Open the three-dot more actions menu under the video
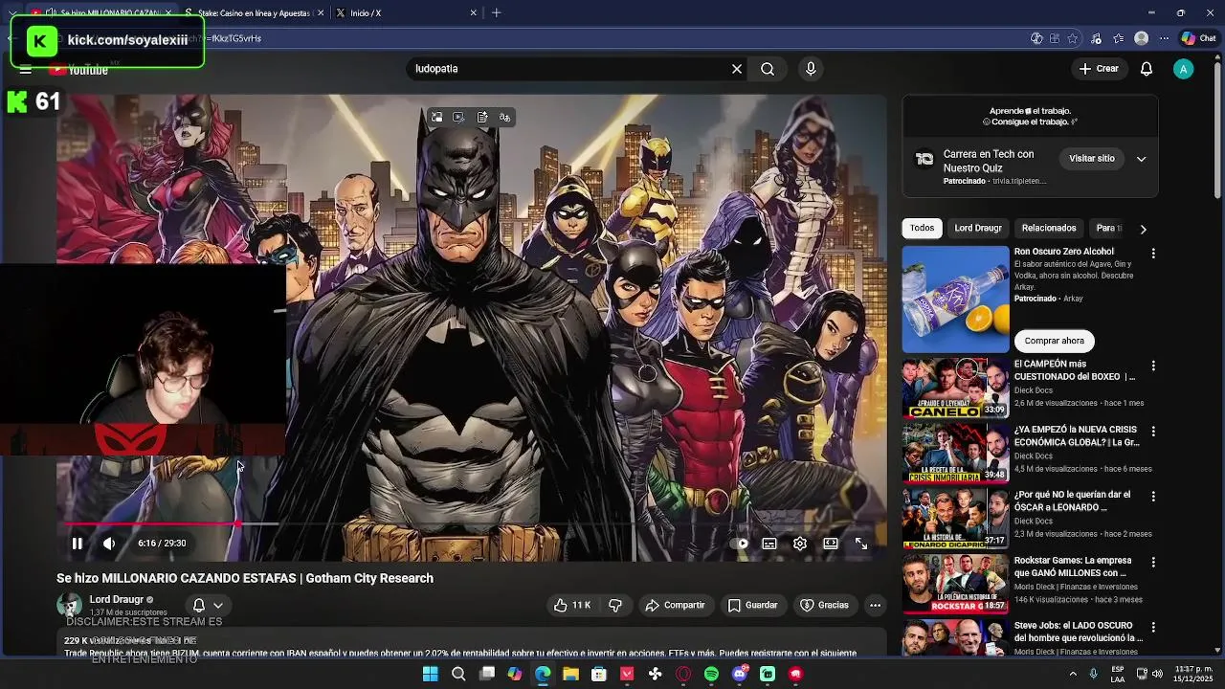This screenshot has height=689, width=1225. click(x=875, y=605)
